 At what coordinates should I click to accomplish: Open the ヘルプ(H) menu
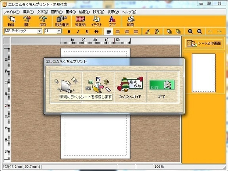click(129, 12)
